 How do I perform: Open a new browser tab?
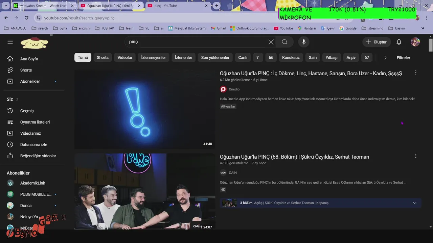(x=217, y=6)
